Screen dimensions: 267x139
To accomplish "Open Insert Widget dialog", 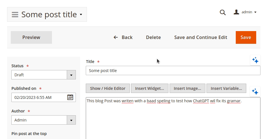I will (149, 88).
